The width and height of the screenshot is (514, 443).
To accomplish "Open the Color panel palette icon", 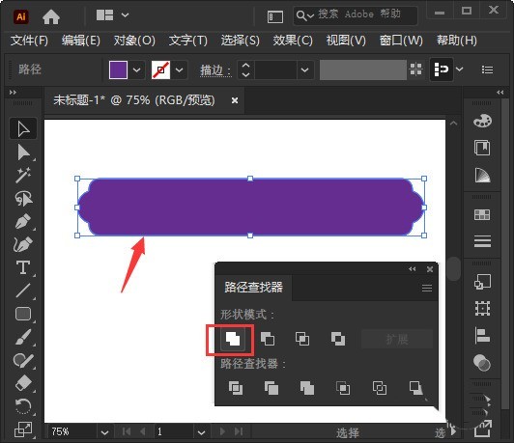I will point(482,121).
